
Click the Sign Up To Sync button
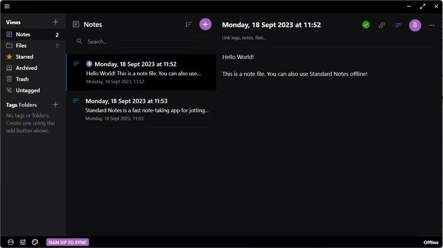pyautogui.click(x=68, y=242)
